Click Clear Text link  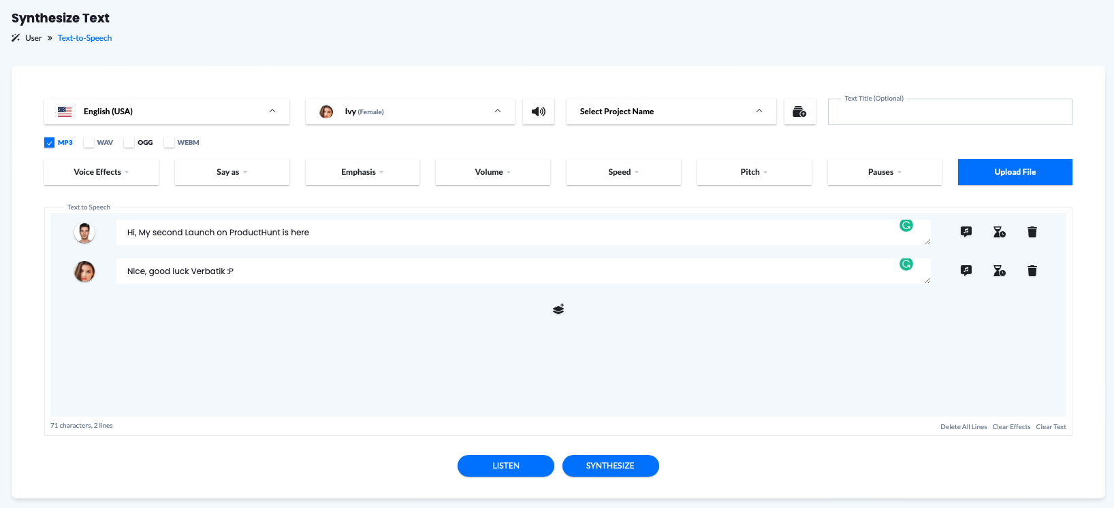pyautogui.click(x=1051, y=427)
